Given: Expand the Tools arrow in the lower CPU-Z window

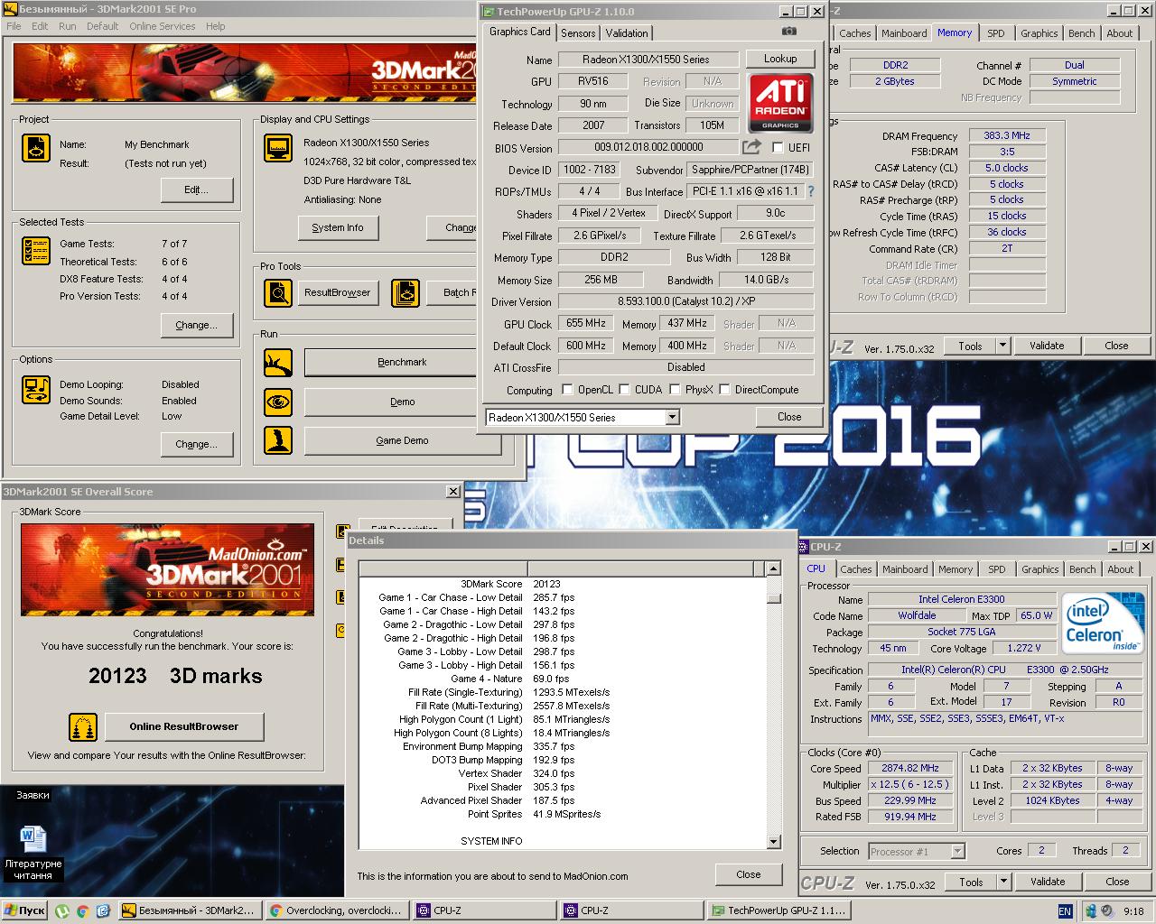Looking at the screenshot, I should pos(1003,882).
